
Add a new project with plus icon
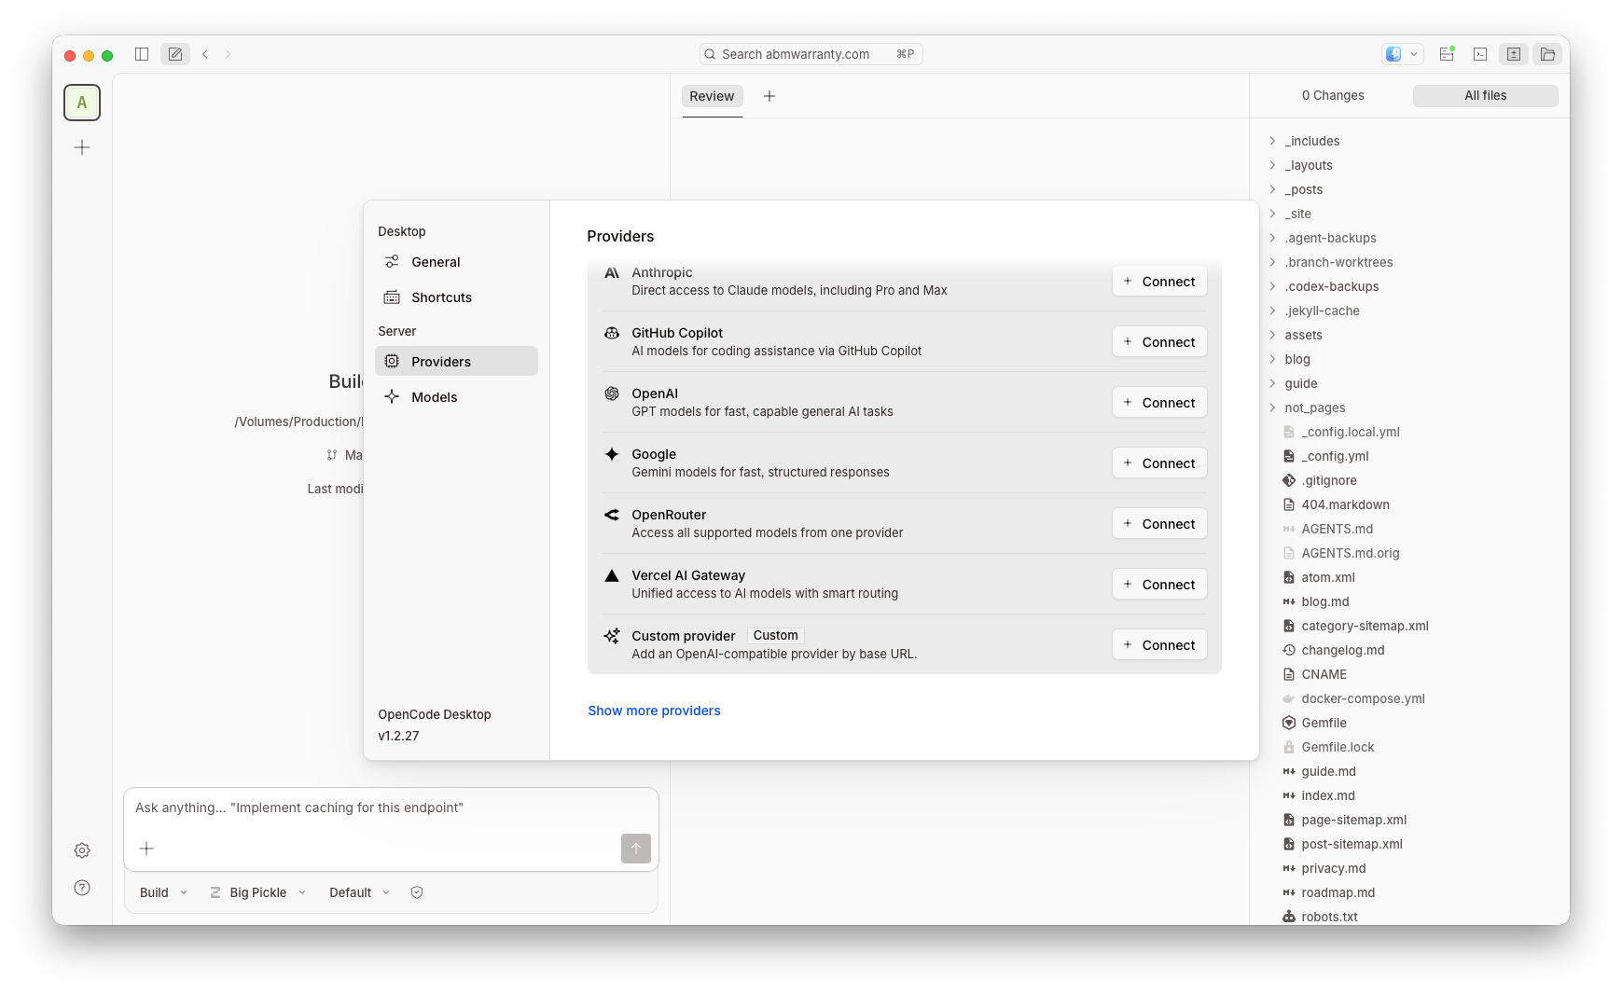pyautogui.click(x=82, y=147)
